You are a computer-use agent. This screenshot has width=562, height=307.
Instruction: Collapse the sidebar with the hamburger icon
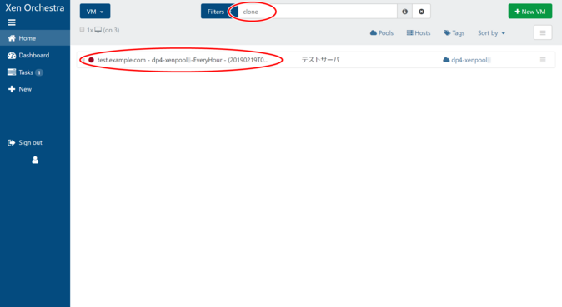coord(12,22)
